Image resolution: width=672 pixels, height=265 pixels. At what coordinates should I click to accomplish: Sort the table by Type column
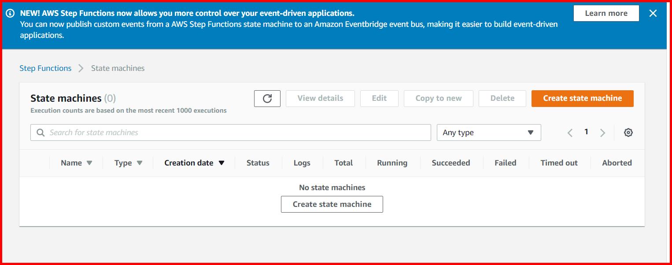point(123,162)
